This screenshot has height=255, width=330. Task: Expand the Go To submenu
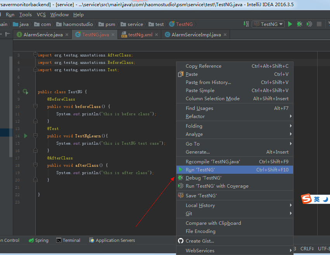pos(235,144)
